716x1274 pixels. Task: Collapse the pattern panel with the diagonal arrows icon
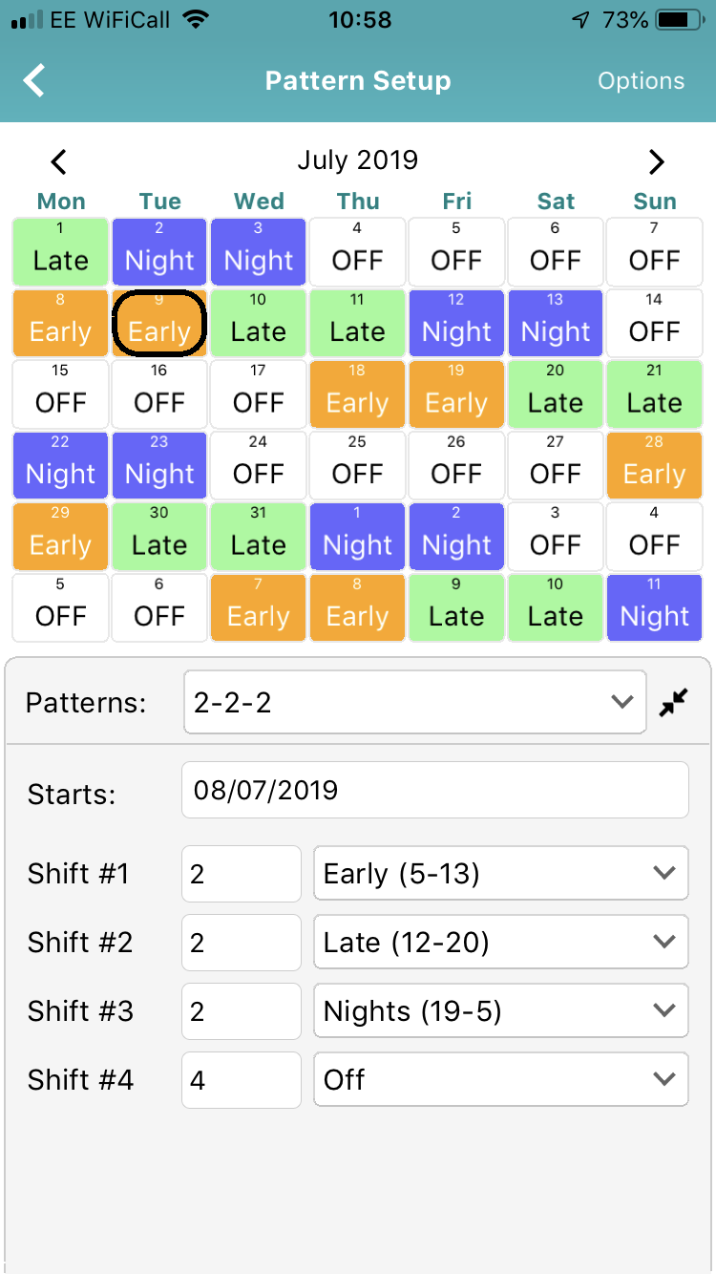pos(674,702)
